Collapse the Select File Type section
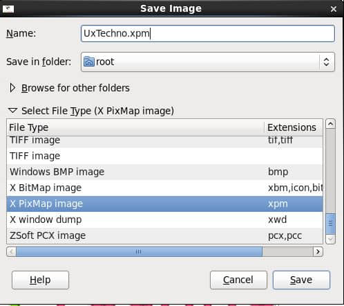Viewport: 344px width, 306px height. 12,111
